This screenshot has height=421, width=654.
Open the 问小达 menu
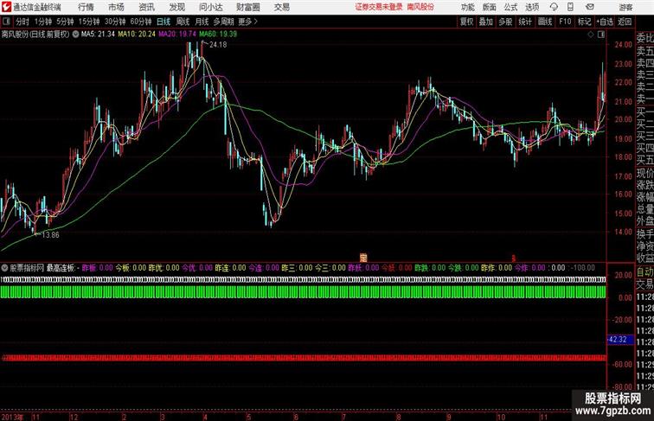pos(210,7)
